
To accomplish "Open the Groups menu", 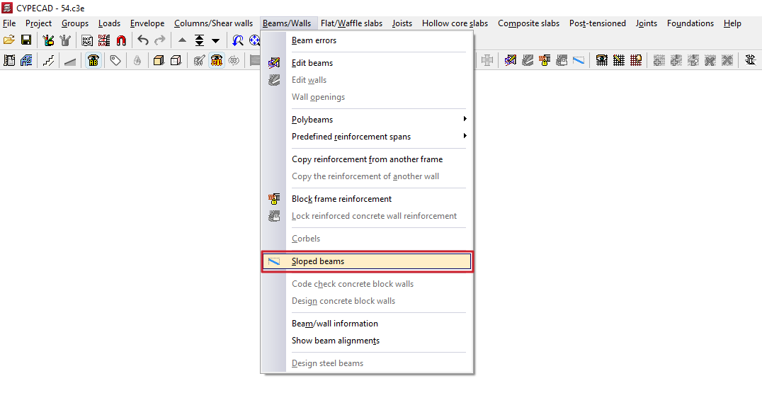I will [75, 23].
